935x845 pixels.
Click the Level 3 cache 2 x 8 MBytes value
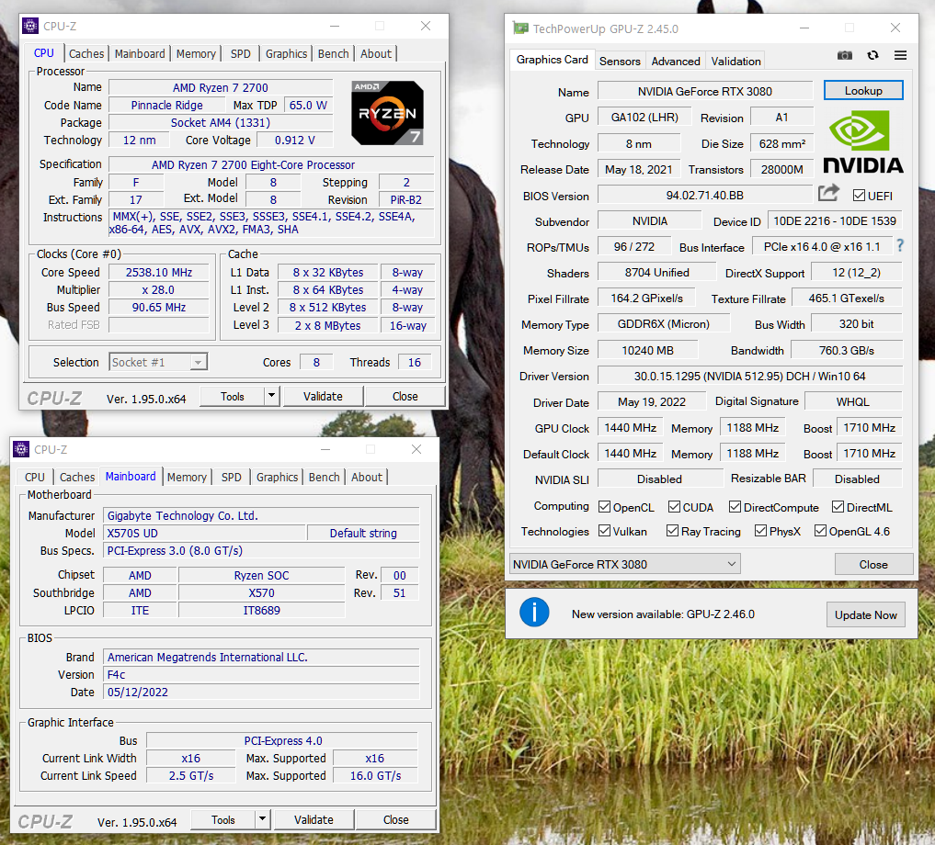pos(327,325)
